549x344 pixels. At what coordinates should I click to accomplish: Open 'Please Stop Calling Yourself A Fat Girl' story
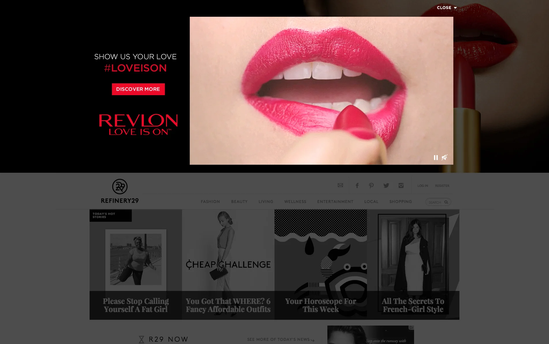[x=136, y=264]
